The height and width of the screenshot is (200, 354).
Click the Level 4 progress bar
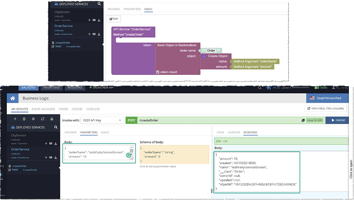[x=301, y=87]
